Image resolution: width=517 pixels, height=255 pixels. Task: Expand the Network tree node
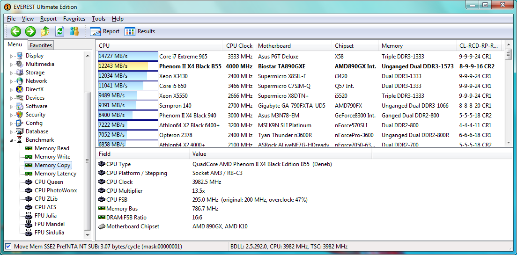[x=11, y=81]
